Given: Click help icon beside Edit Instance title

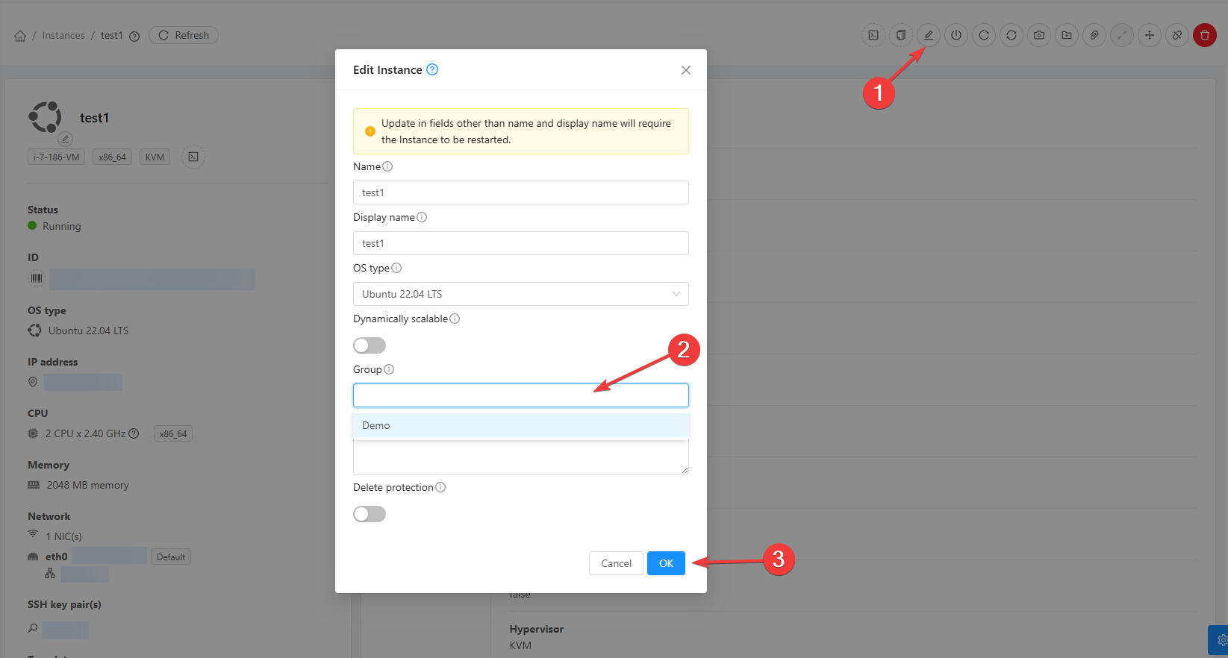Looking at the screenshot, I should [432, 69].
